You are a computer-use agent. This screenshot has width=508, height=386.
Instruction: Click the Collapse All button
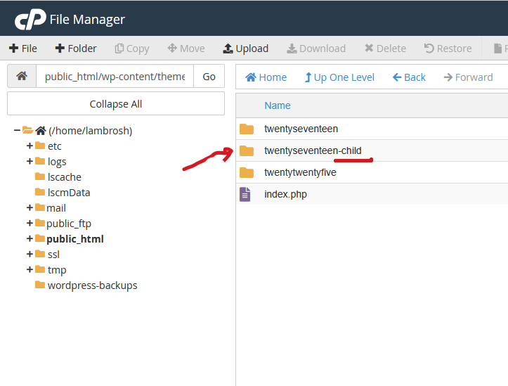(x=116, y=104)
